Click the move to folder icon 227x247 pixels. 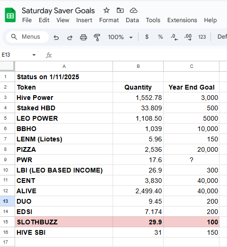[120, 10]
